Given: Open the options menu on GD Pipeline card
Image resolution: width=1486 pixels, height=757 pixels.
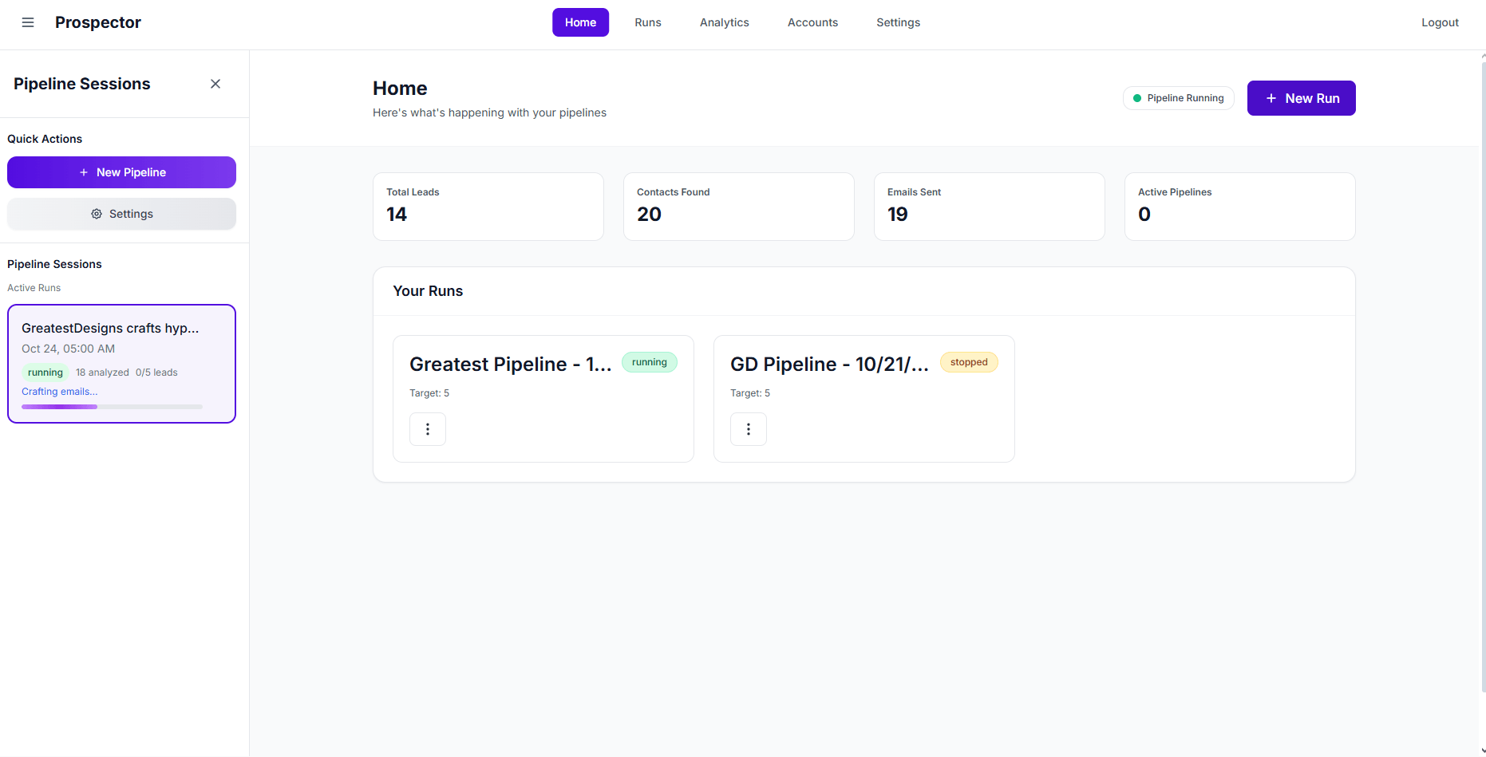Looking at the screenshot, I should 749,429.
